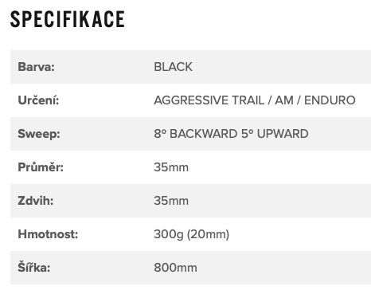
Task: Select the Šířka label
Action: click(34, 267)
